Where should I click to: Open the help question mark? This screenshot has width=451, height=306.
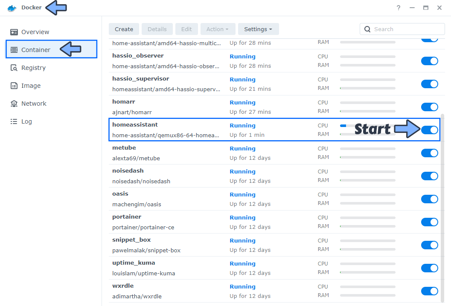399,8
